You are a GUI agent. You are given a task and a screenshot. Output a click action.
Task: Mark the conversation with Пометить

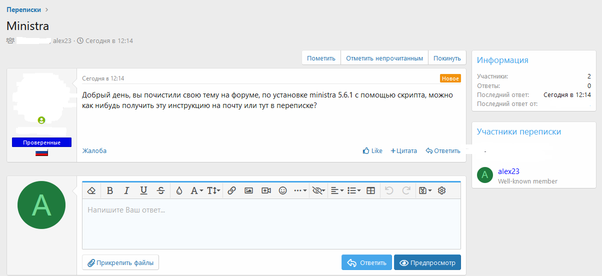pyautogui.click(x=321, y=58)
